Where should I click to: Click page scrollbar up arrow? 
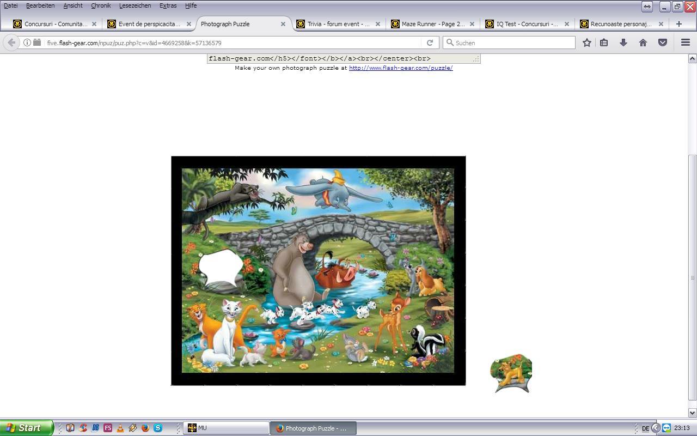click(693, 58)
